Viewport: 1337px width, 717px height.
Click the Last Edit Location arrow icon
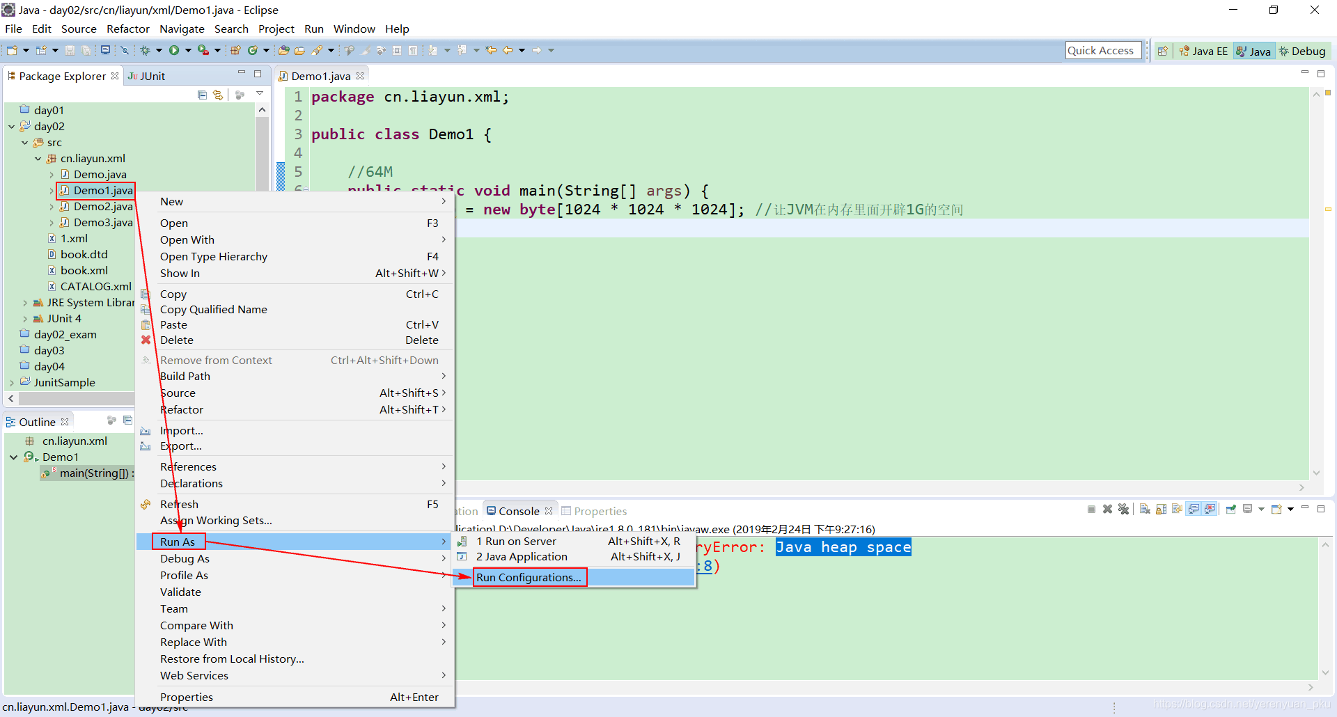pos(490,50)
